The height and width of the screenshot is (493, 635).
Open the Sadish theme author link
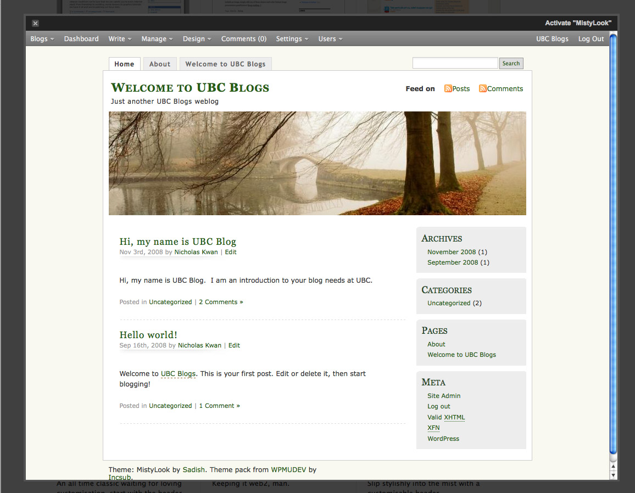(193, 469)
